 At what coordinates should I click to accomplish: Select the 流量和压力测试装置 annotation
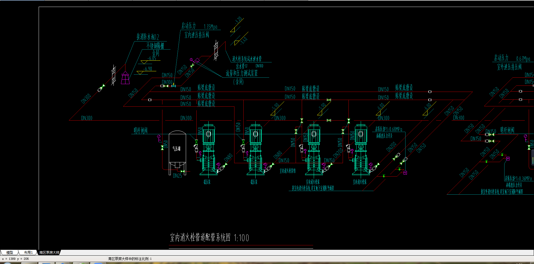pyautogui.click(x=242, y=73)
